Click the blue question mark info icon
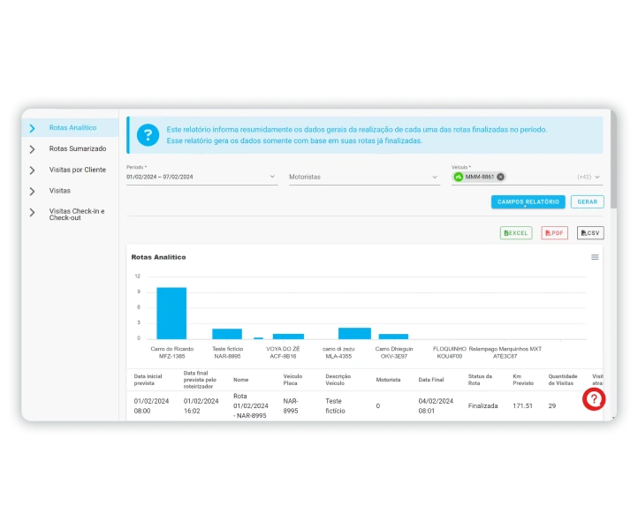Image resolution: width=638 pixels, height=530 pixels. 148,135
